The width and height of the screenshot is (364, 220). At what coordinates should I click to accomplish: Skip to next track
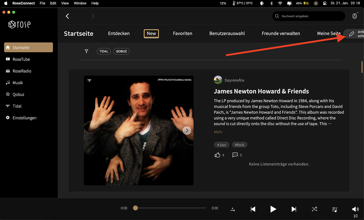(x=294, y=209)
